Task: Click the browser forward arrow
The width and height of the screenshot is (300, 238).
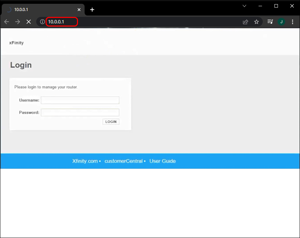Action: 18,22
